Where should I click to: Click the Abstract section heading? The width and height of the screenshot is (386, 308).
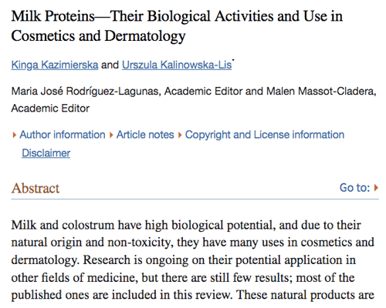click(36, 188)
